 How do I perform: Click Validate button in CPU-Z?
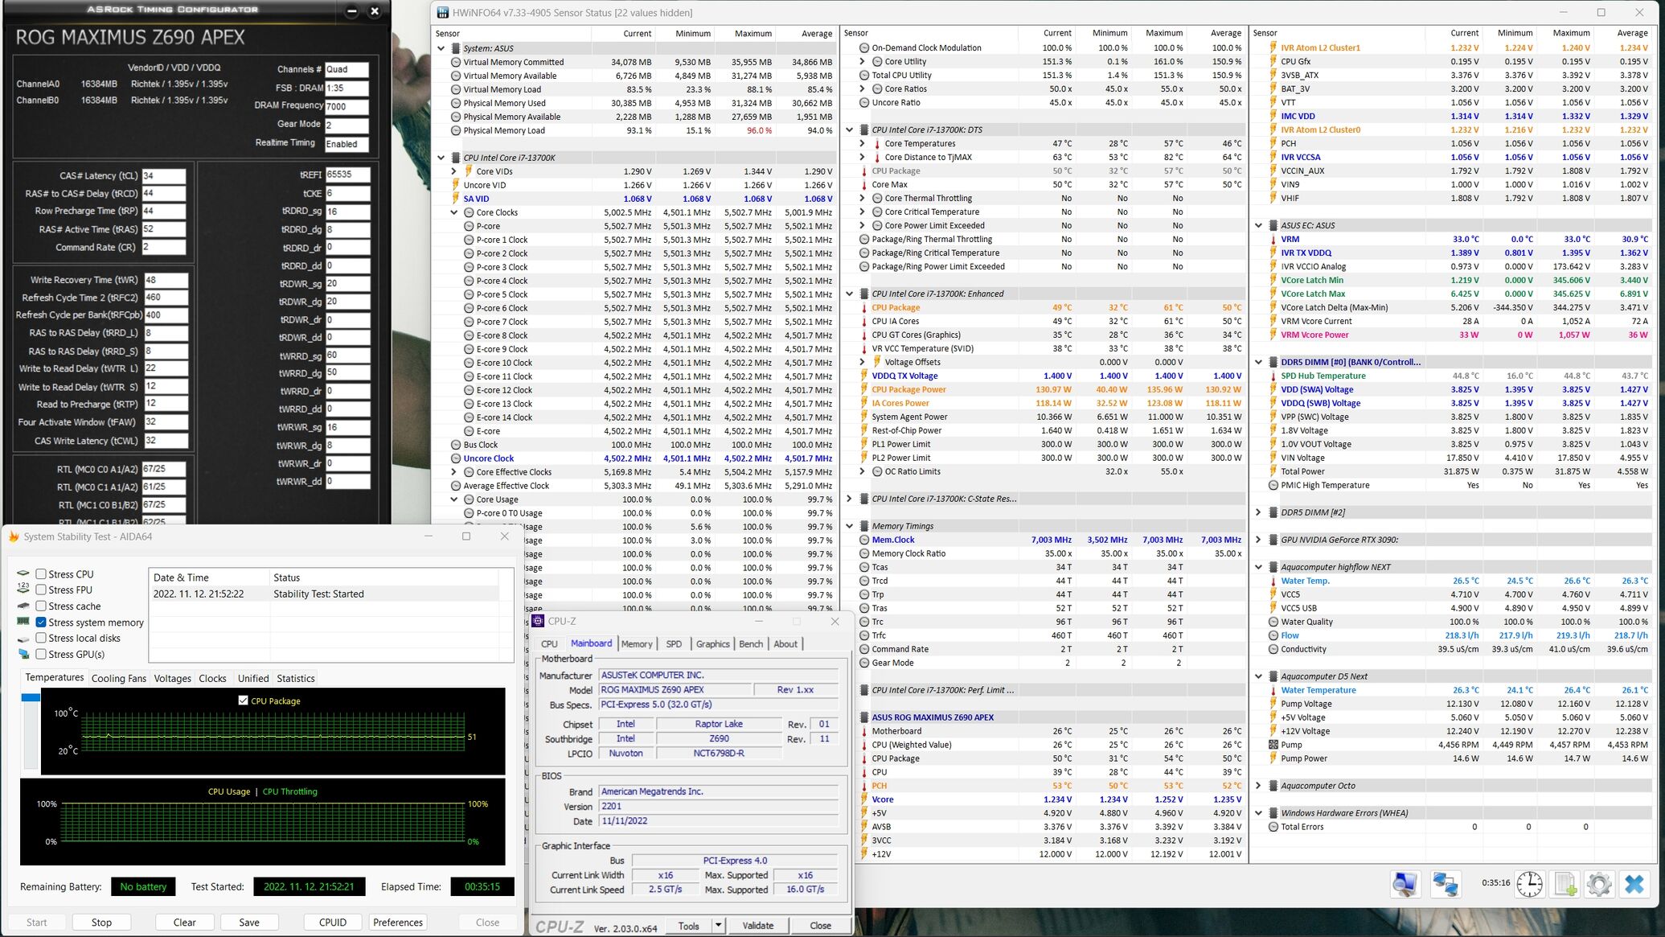tap(757, 926)
